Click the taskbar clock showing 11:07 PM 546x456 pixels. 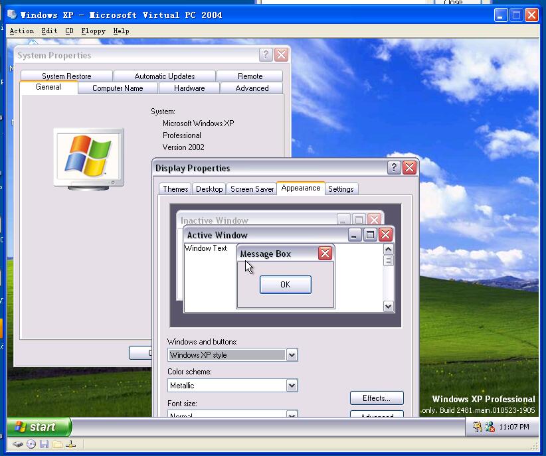514,427
